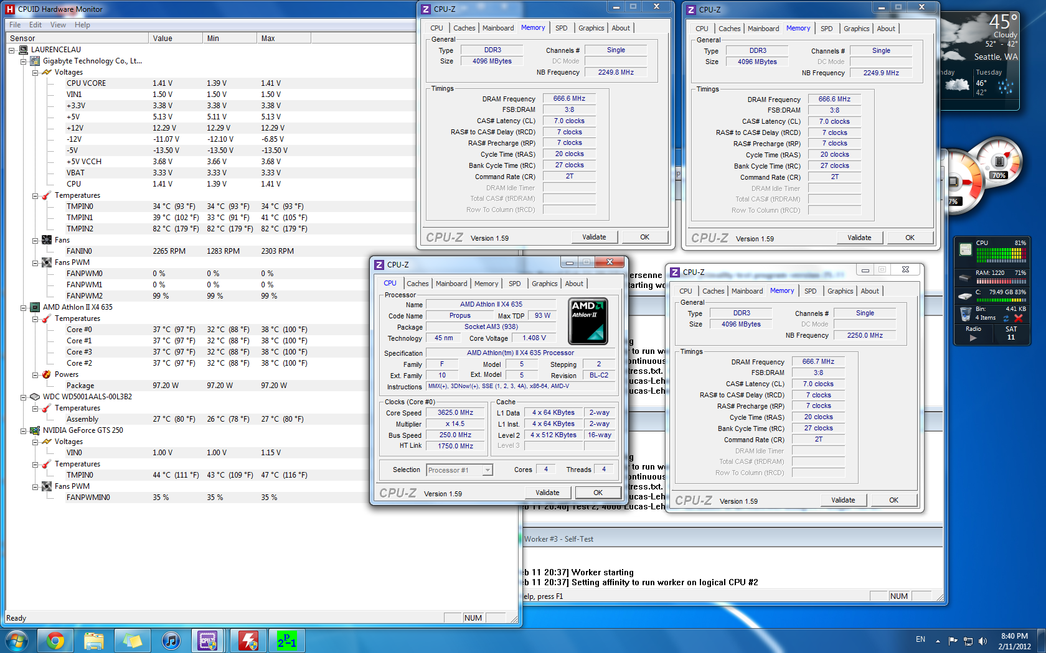Click Validate in the CPU tab window
1046x653 pixels.
coord(547,493)
